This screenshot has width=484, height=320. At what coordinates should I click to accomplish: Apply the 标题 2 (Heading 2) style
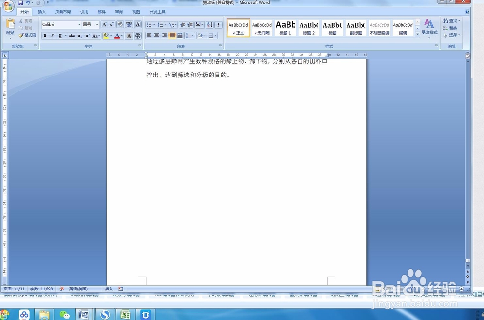(309, 28)
